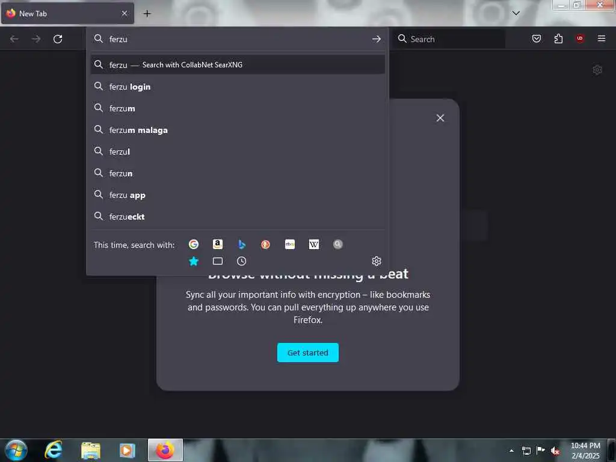Image resolution: width=616 pixels, height=462 pixels.
Task: Open the Firefox hamburger menu
Action: click(x=602, y=38)
